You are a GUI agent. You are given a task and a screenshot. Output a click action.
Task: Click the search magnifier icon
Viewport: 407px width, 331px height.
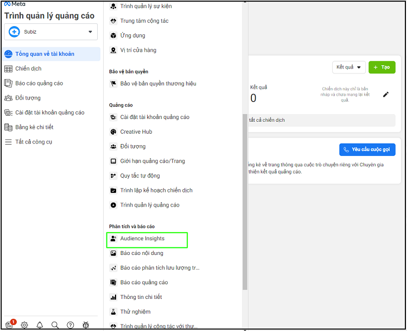click(x=55, y=325)
